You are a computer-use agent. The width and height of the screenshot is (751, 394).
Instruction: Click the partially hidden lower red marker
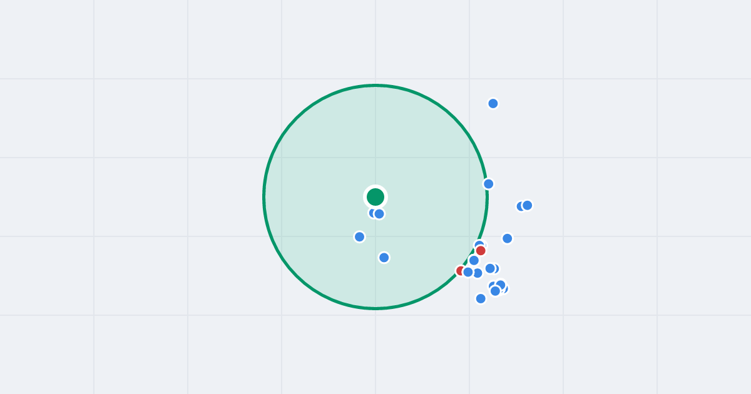pos(459,271)
